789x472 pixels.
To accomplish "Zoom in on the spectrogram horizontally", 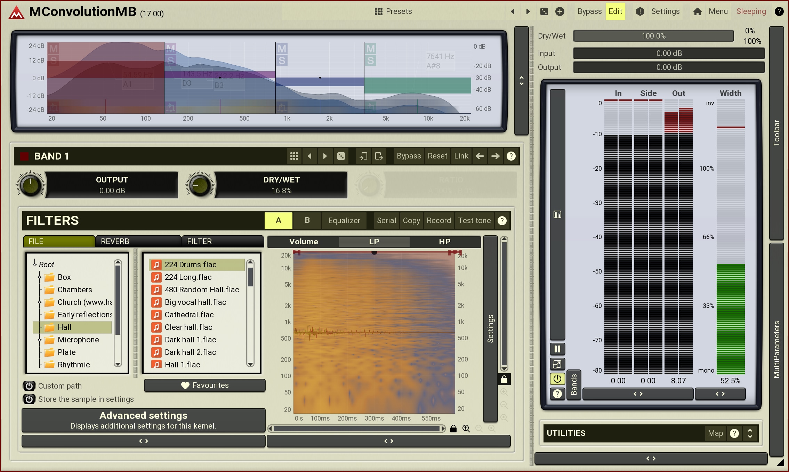I will coord(466,429).
